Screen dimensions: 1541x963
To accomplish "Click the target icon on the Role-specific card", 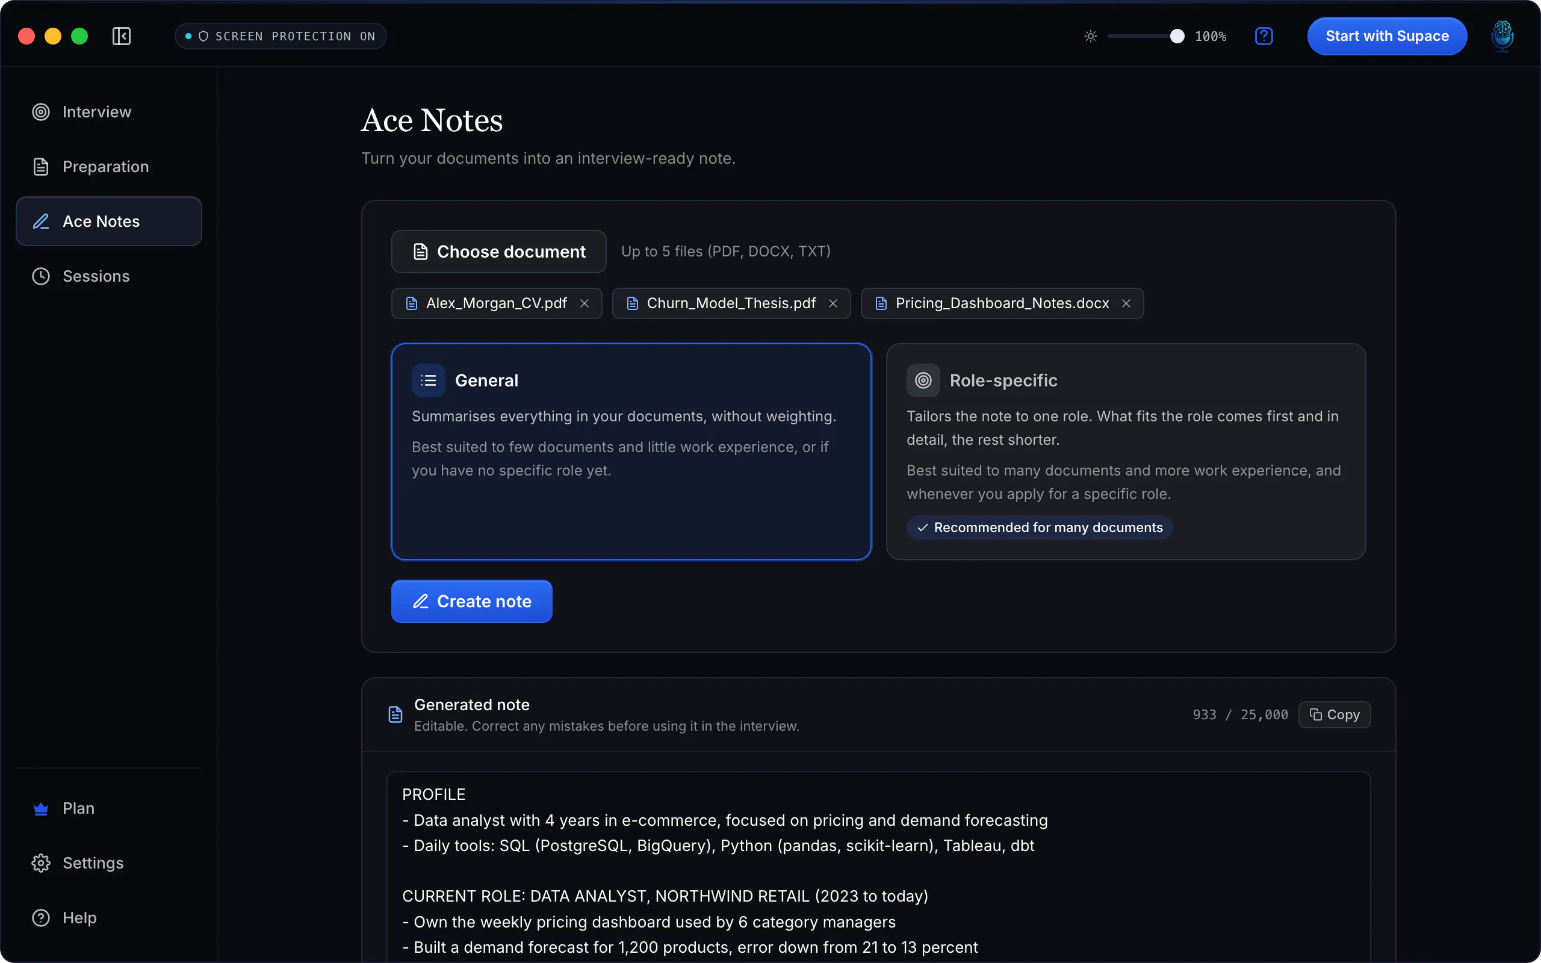I will click(x=923, y=380).
